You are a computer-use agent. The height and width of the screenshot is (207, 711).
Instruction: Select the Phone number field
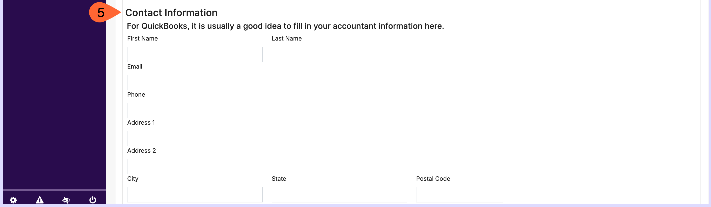coord(170,110)
